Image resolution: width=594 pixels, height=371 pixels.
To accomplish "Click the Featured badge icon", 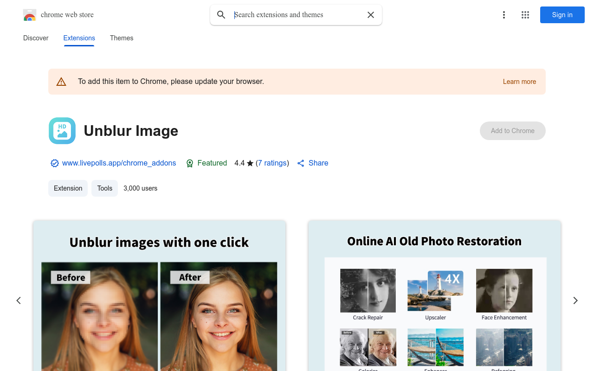I will [190, 163].
